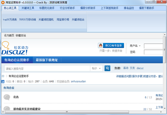Click the home breadcrumb icon
167x115 pixels.
click(3, 76)
